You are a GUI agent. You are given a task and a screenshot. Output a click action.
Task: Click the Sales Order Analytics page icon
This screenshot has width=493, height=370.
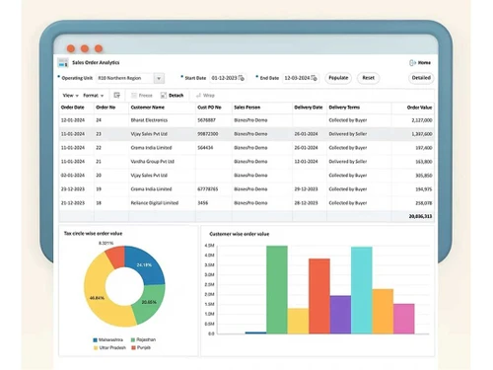coord(63,62)
